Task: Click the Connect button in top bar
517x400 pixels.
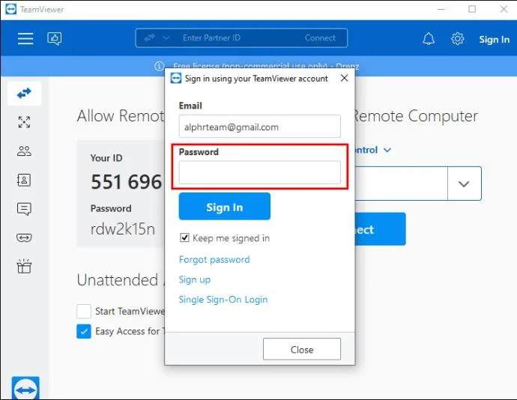Action: 320,38
